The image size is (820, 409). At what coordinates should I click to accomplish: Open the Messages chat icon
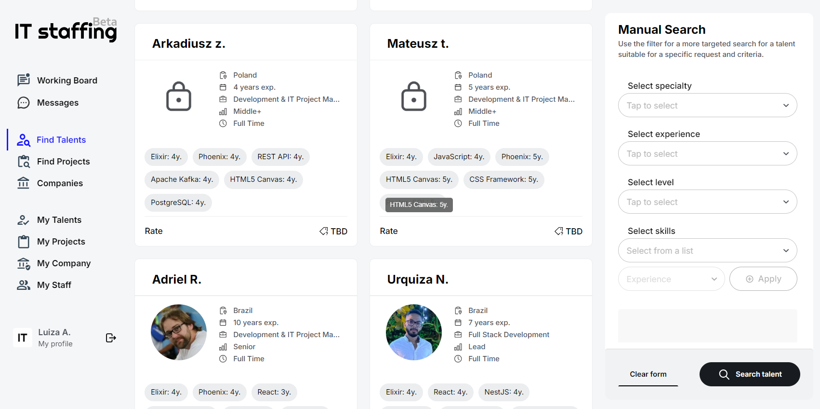[24, 103]
